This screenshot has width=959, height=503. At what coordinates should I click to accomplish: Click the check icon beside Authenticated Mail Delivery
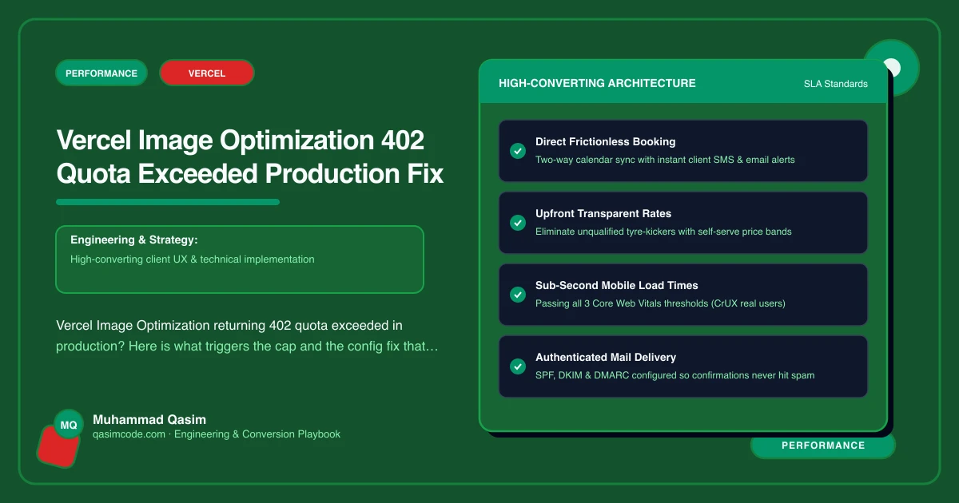coord(517,366)
